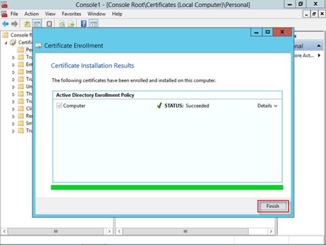Click the Forward arrow toolbar icon
326x245 pixels.
pos(14,24)
